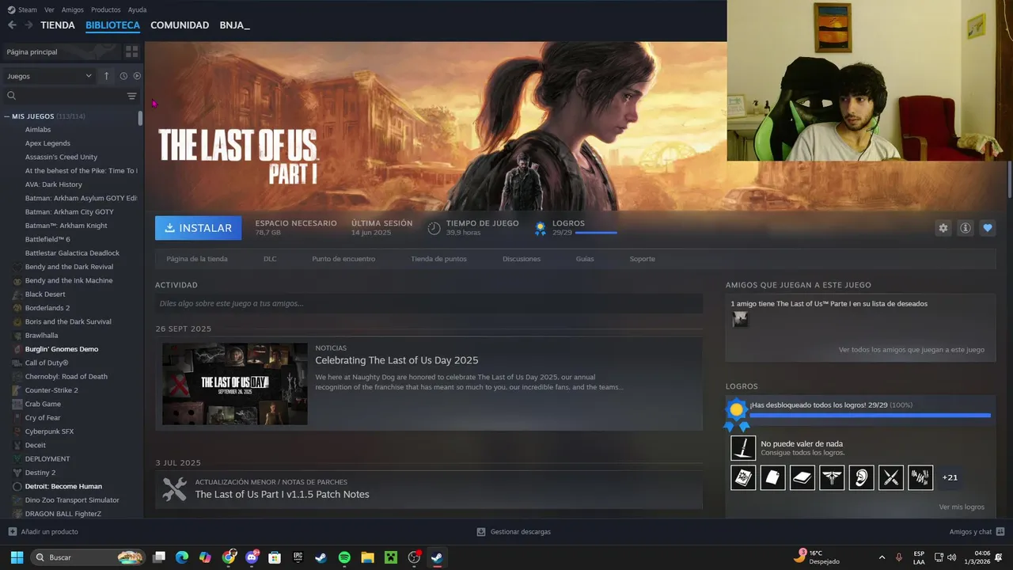Open Microsoft Edge from the taskbar

(182, 557)
